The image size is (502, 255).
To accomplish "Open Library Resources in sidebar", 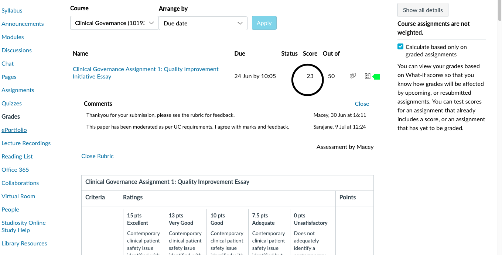I will (x=24, y=243).
